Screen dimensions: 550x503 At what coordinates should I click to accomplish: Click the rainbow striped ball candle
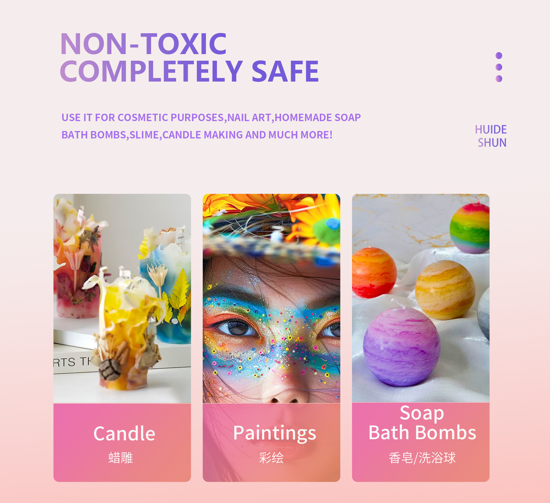[470, 228]
